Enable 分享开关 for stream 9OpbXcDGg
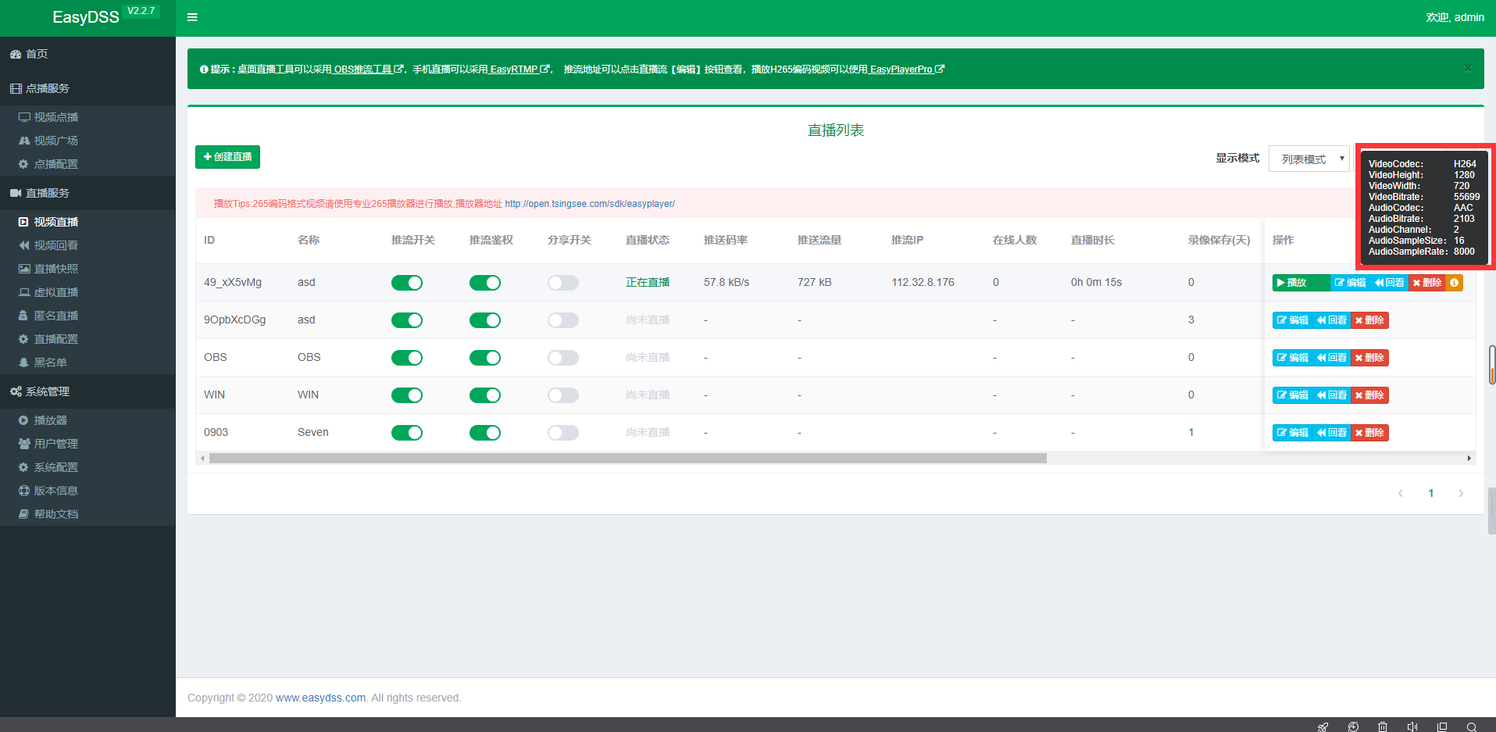Image resolution: width=1496 pixels, height=732 pixels. [x=563, y=320]
